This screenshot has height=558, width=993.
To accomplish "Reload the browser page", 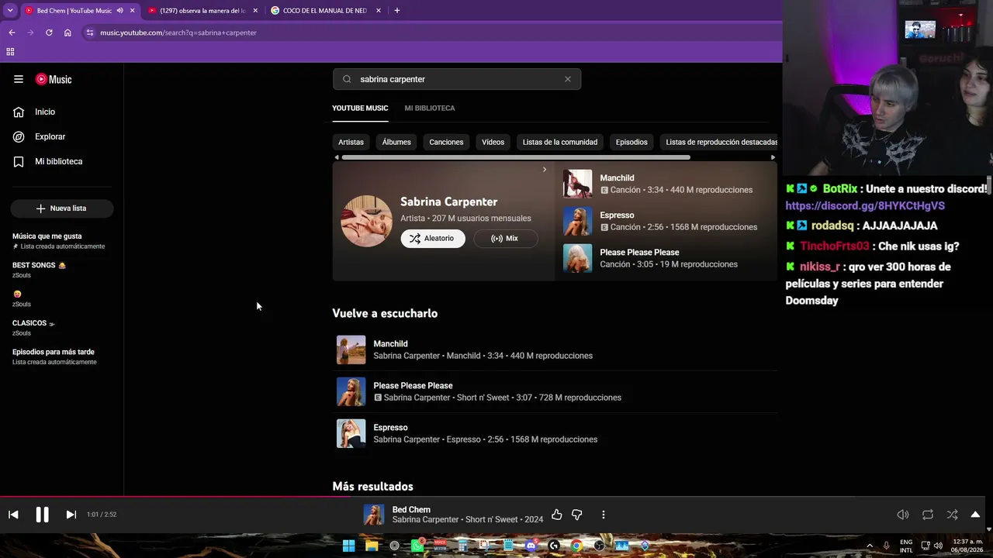I will point(49,33).
